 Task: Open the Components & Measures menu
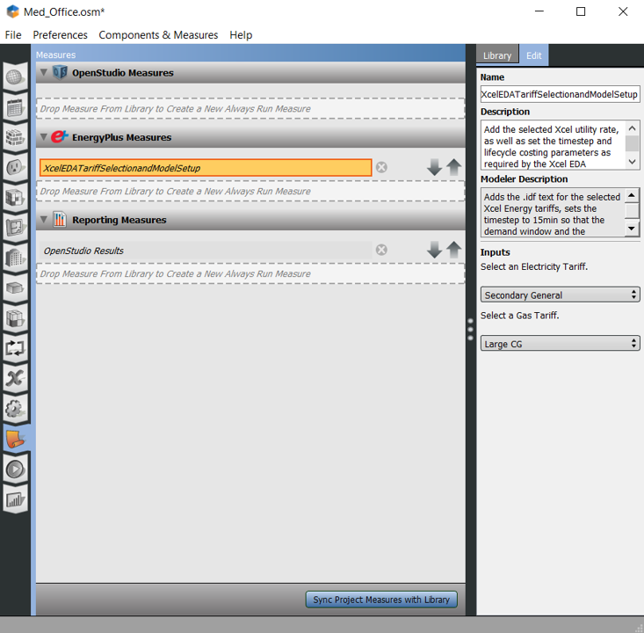[158, 35]
